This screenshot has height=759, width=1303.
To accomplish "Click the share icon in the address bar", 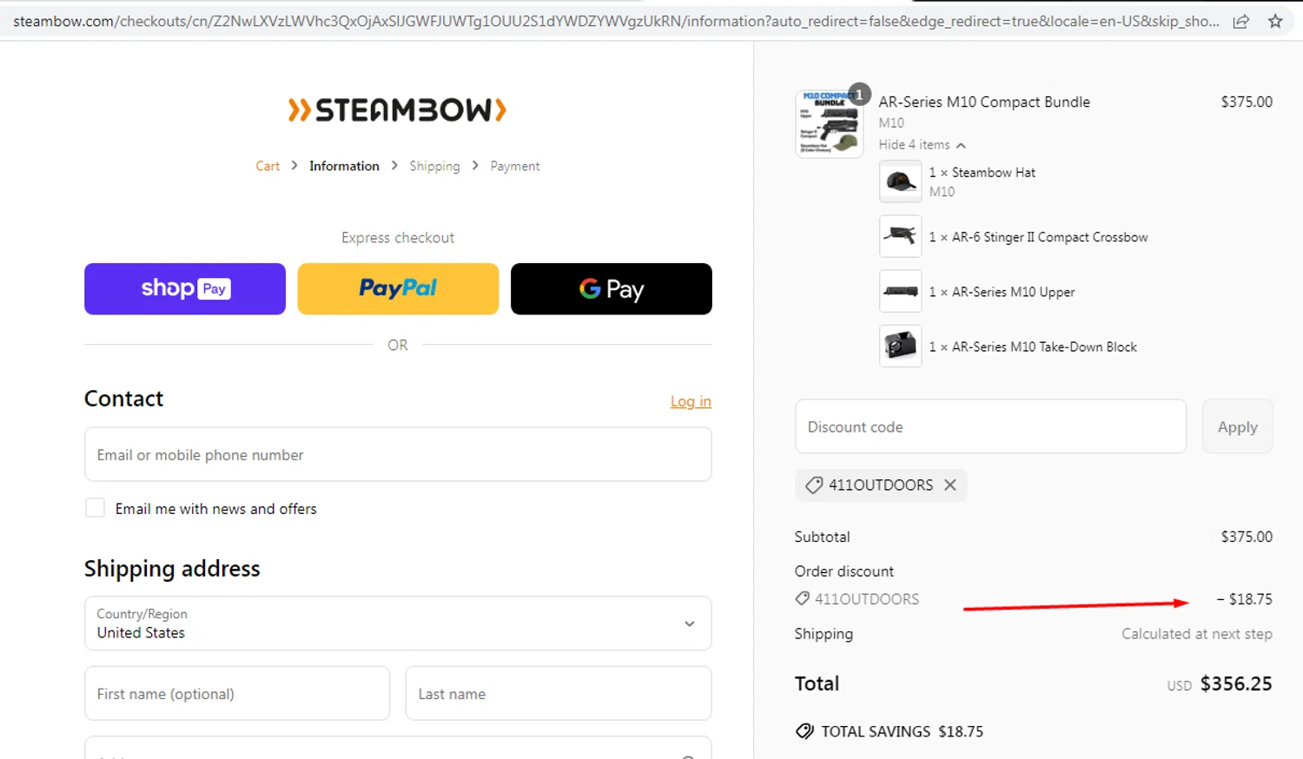I will (x=1241, y=22).
